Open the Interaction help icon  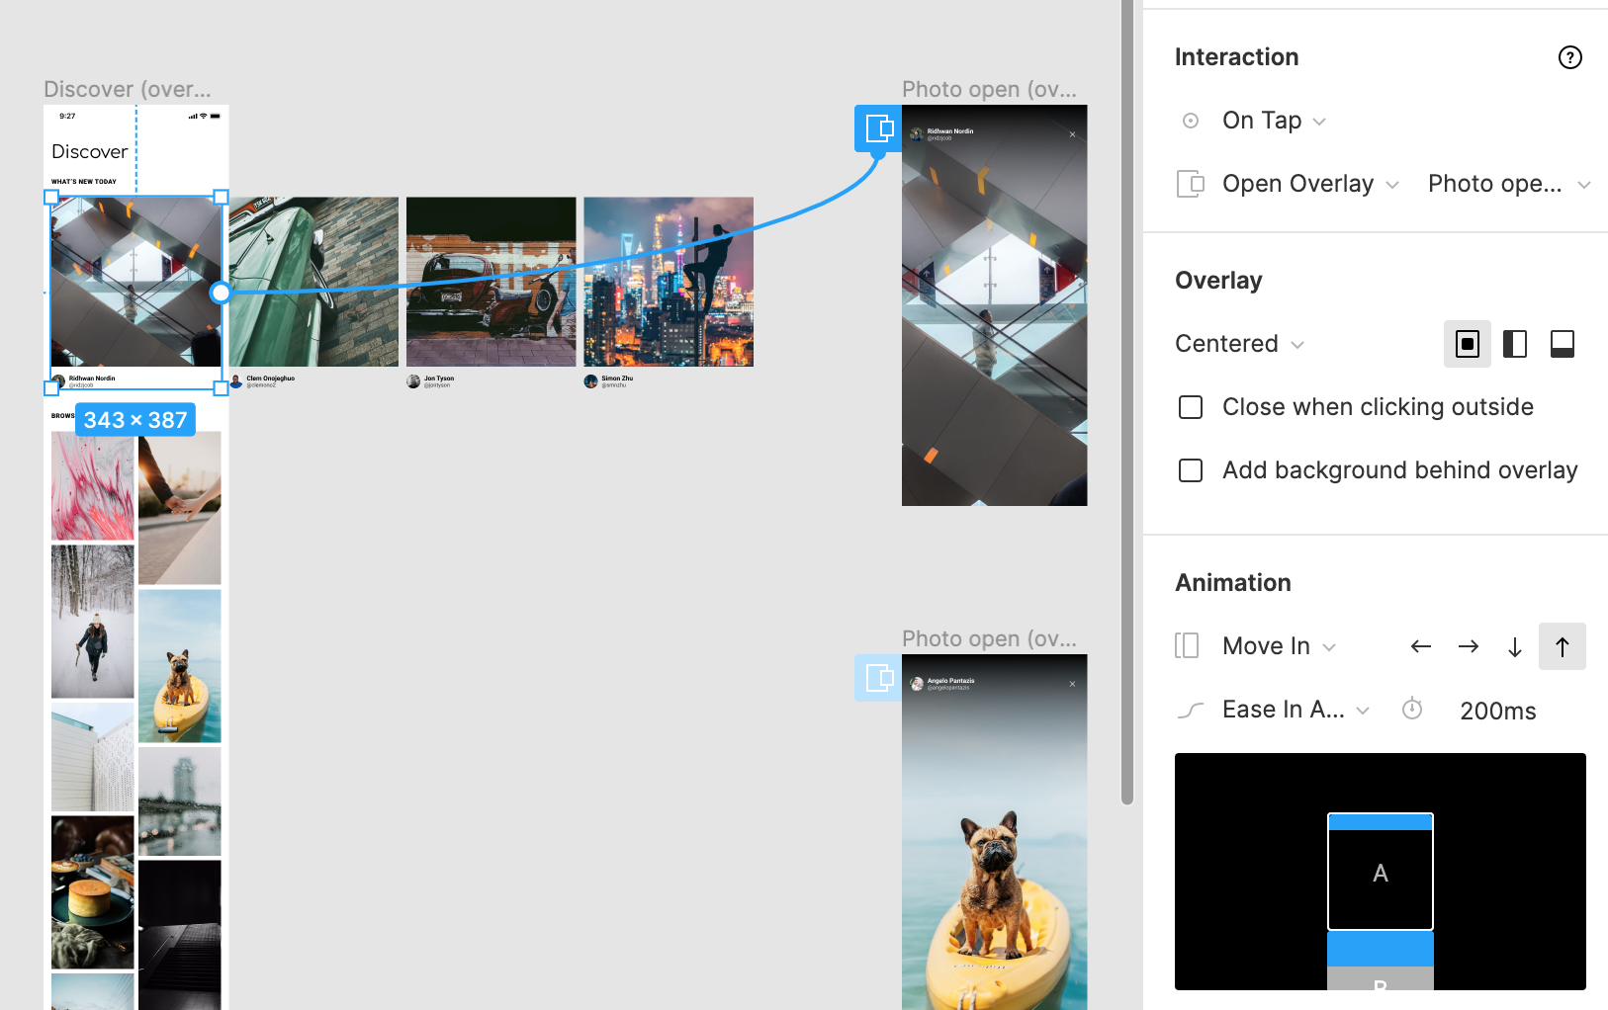tap(1569, 57)
